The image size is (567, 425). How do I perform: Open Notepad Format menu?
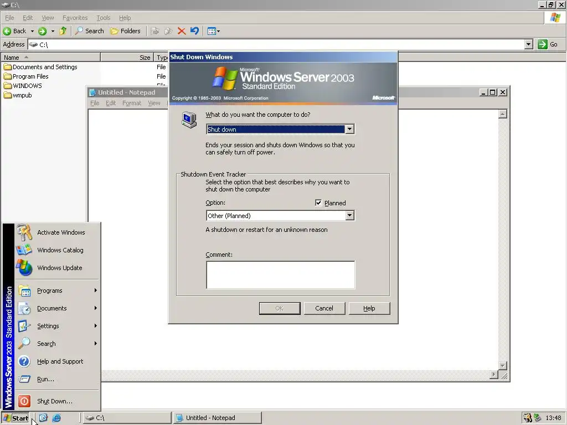(x=132, y=103)
